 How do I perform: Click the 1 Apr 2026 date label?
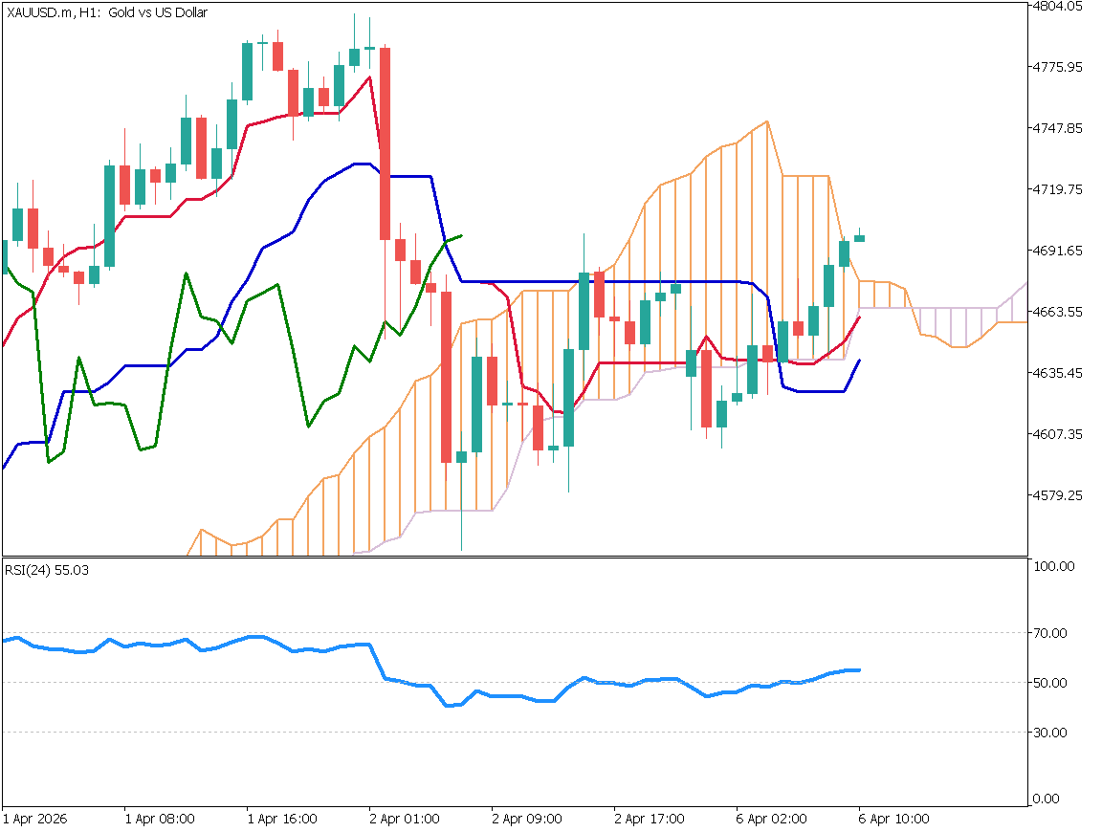click(36, 820)
